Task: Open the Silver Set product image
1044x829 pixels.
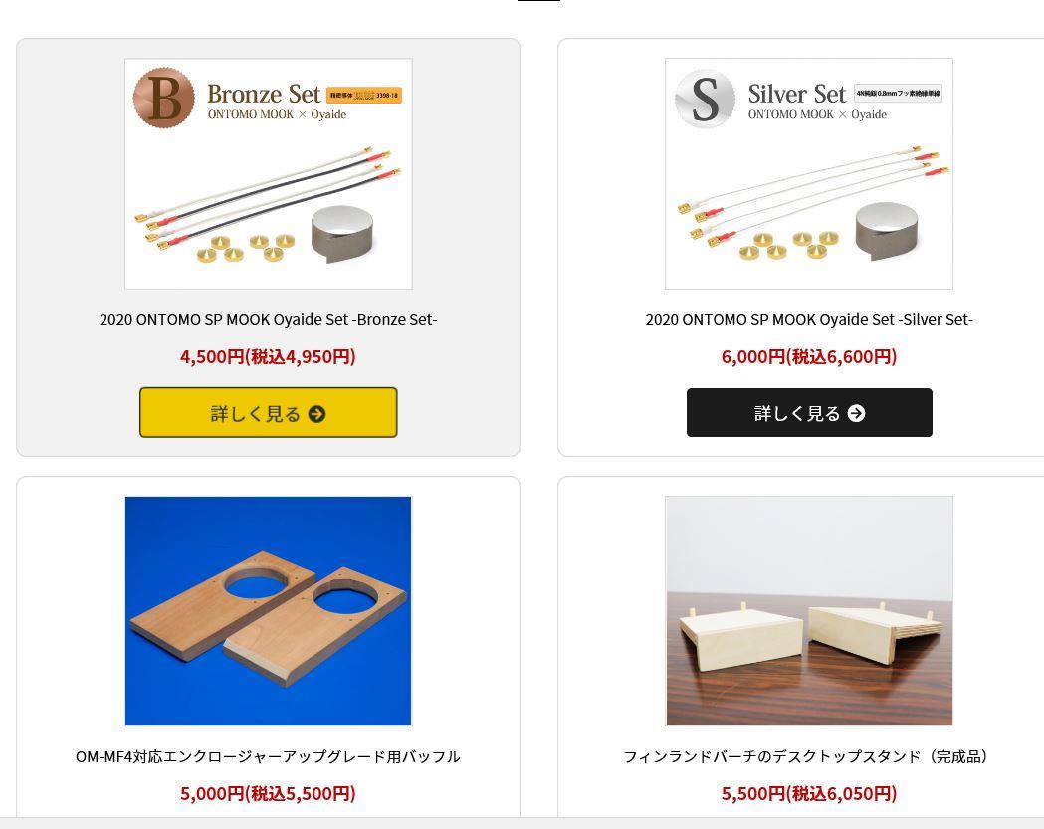Action: click(x=809, y=174)
